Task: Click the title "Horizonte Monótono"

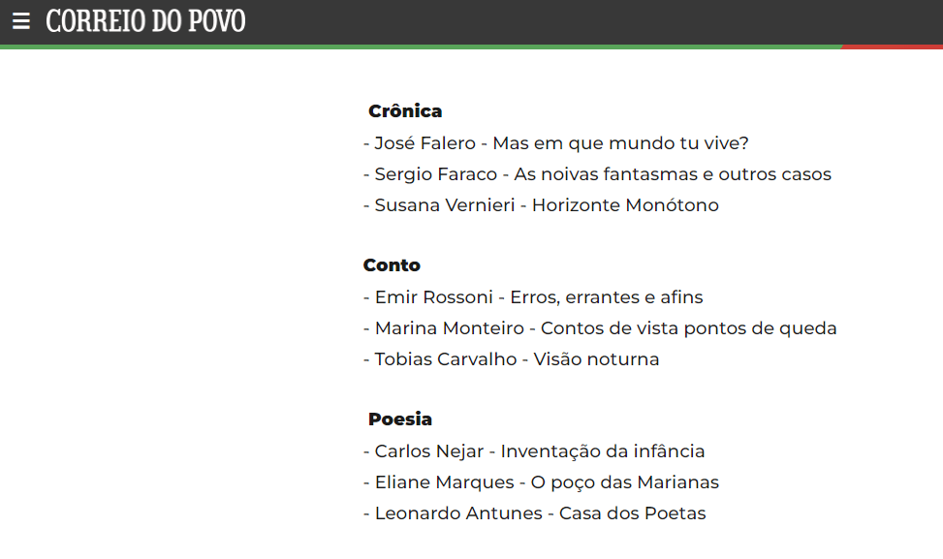Action: click(625, 205)
